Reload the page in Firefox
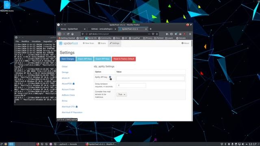The image size is (260, 146). (68, 34)
